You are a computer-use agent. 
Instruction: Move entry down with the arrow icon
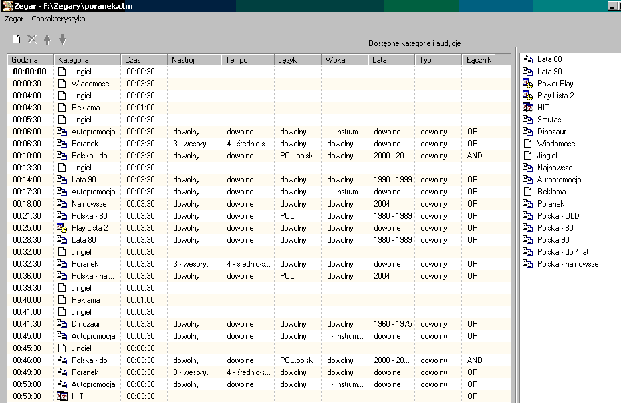pyautogui.click(x=62, y=39)
